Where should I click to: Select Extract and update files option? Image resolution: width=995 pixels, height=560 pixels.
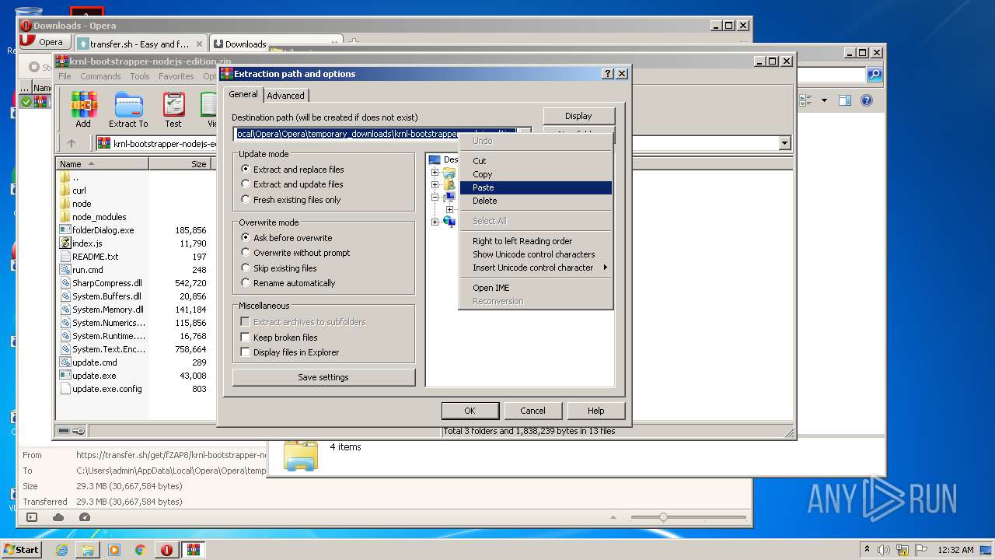point(246,184)
